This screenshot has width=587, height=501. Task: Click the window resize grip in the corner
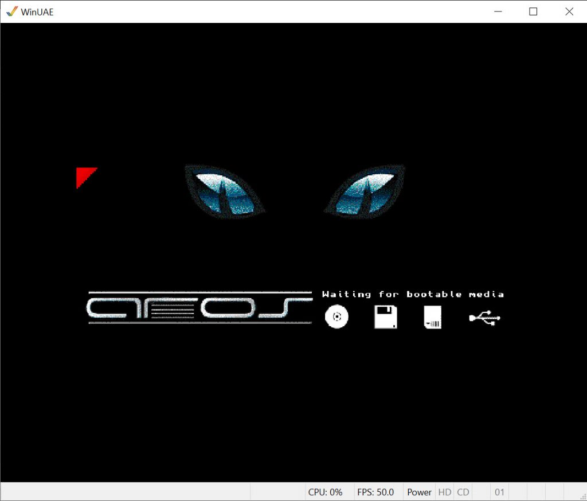coord(580,495)
